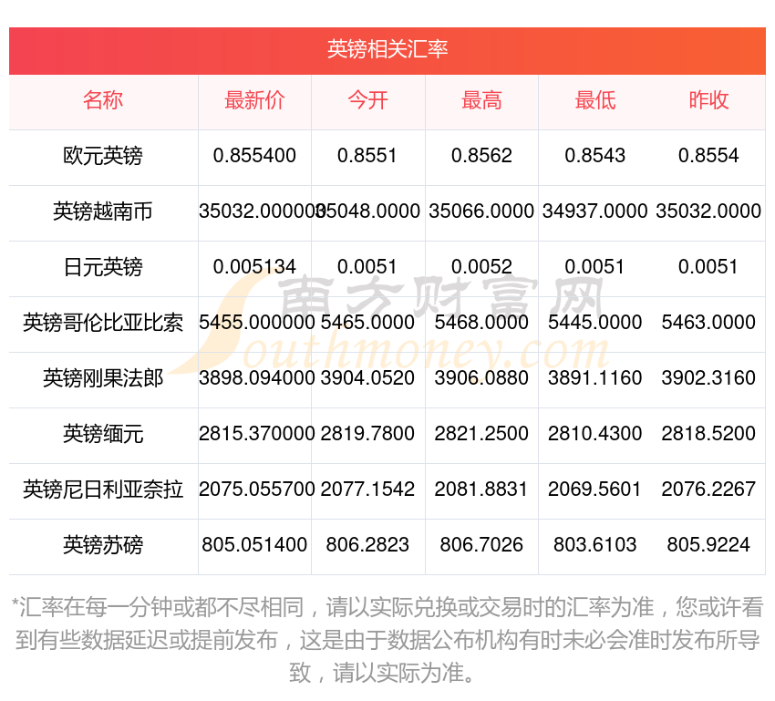Click open price 806.2823
The height and width of the screenshot is (701, 775).
click(367, 545)
